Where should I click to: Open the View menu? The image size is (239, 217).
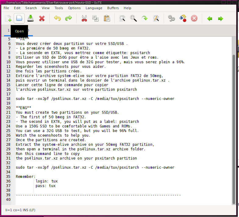(46, 8)
